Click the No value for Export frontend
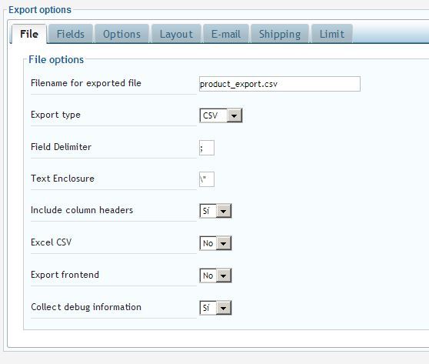 pyautogui.click(x=208, y=276)
